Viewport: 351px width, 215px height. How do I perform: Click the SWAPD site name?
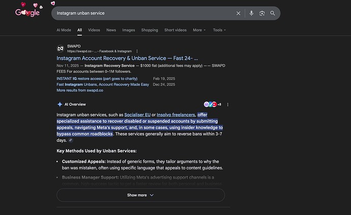(x=74, y=46)
